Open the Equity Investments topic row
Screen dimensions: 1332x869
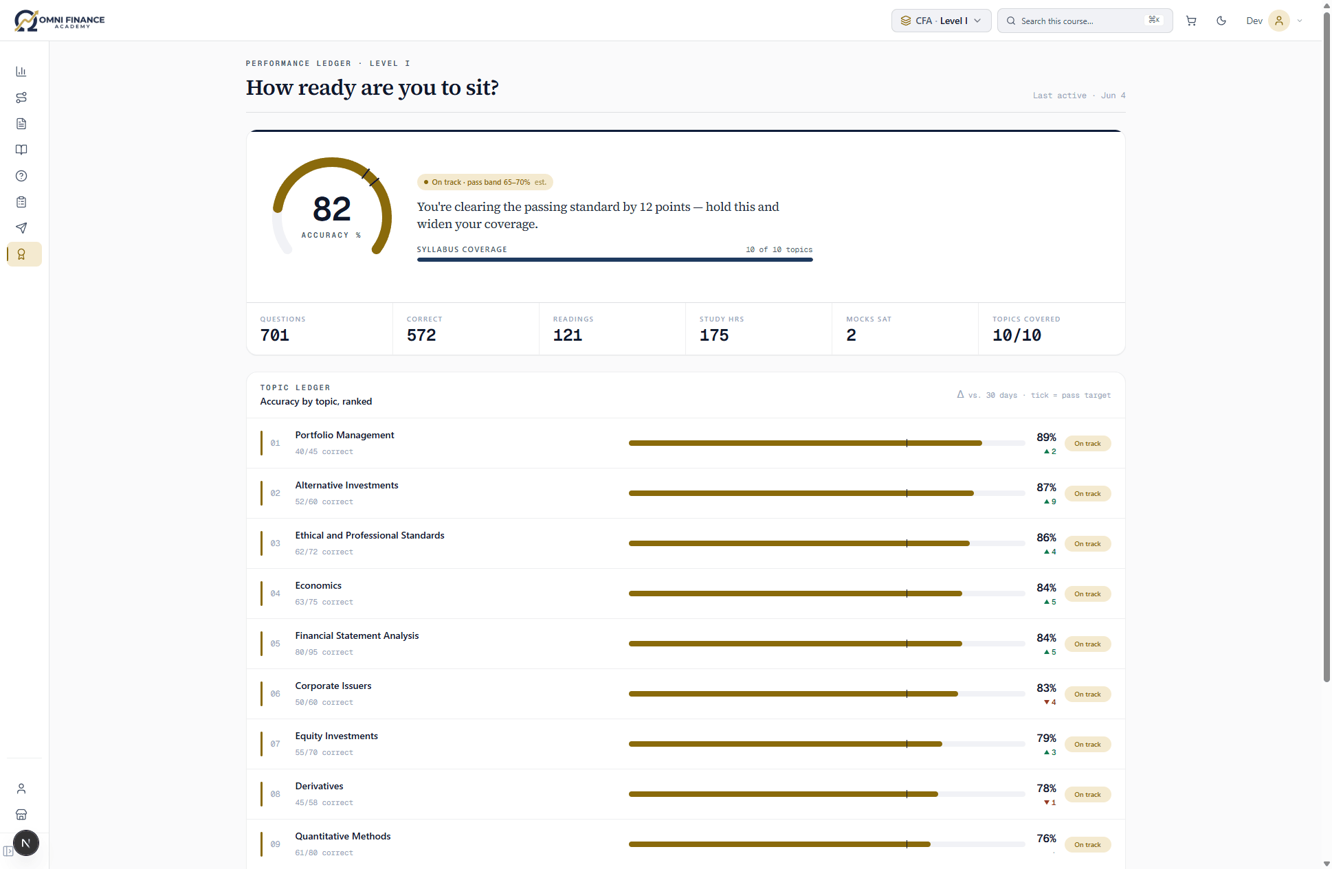[x=685, y=744]
